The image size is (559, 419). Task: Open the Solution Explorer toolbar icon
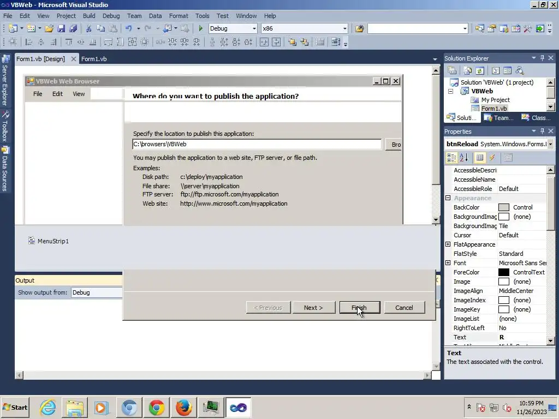(x=480, y=28)
